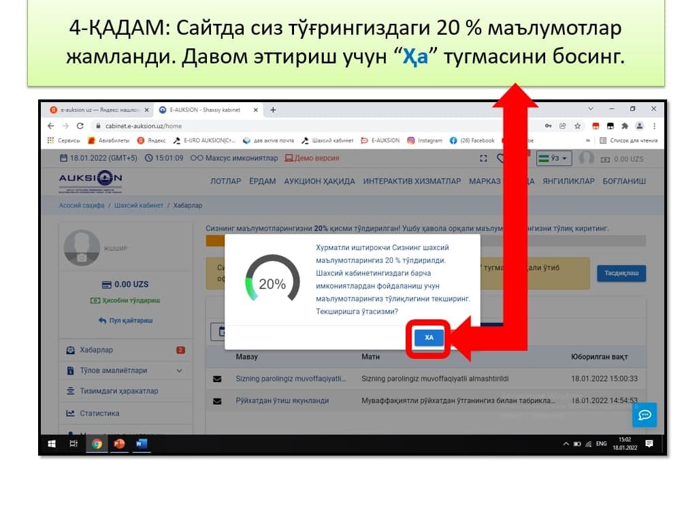699x506 pixels.
Task: Open the Instagram bookmark
Action: (x=425, y=140)
